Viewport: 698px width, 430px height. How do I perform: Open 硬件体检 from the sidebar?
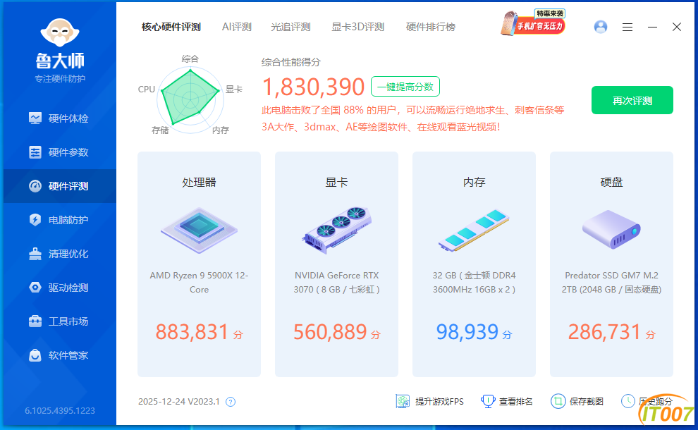59,118
